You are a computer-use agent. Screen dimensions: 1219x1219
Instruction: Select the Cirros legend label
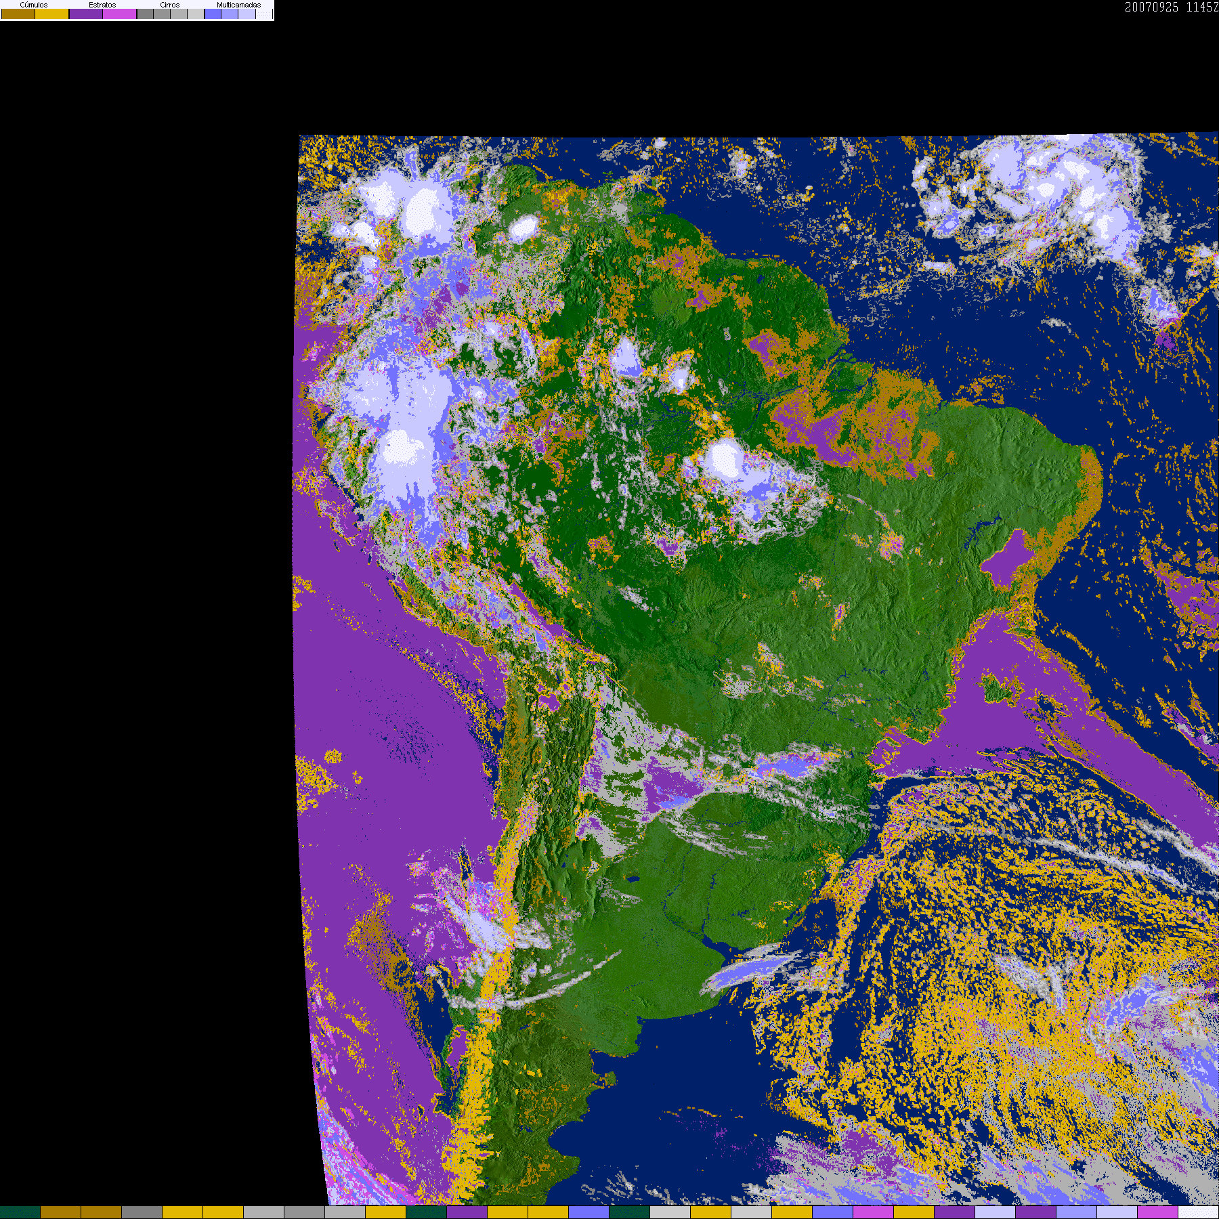pyautogui.click(x=170, y=5)
